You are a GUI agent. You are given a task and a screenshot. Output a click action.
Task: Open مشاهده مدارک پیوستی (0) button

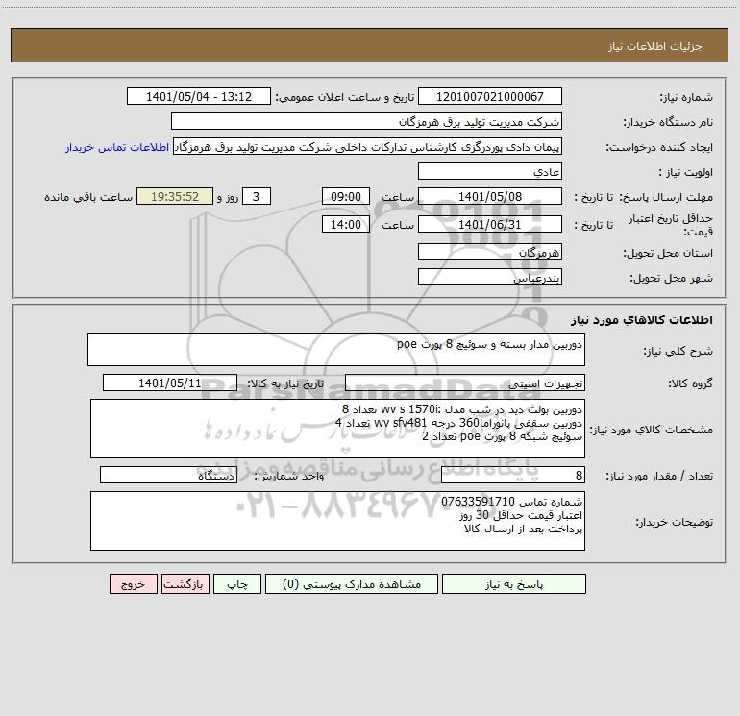pos(352,584)
